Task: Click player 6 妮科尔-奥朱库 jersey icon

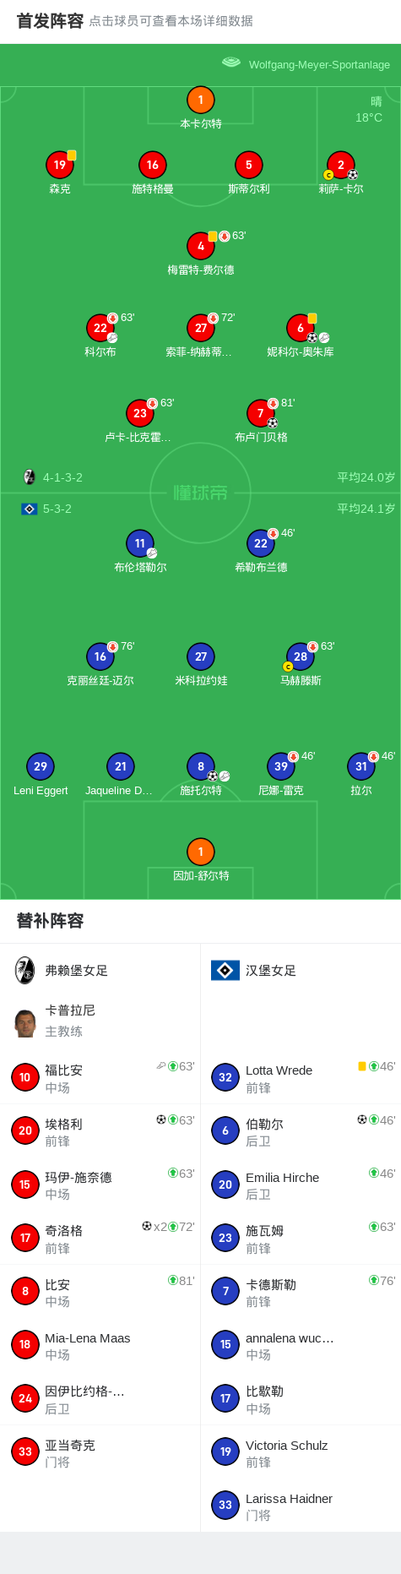Action: coord(301,328)
